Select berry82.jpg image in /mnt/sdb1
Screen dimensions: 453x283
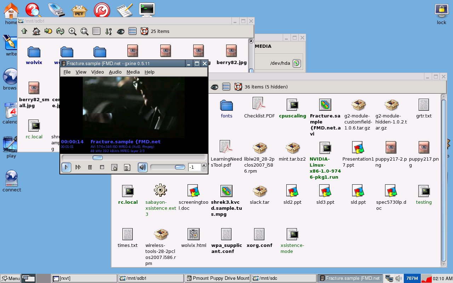[231, 55]
